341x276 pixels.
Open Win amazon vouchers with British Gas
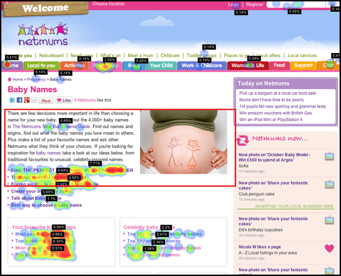275,113
